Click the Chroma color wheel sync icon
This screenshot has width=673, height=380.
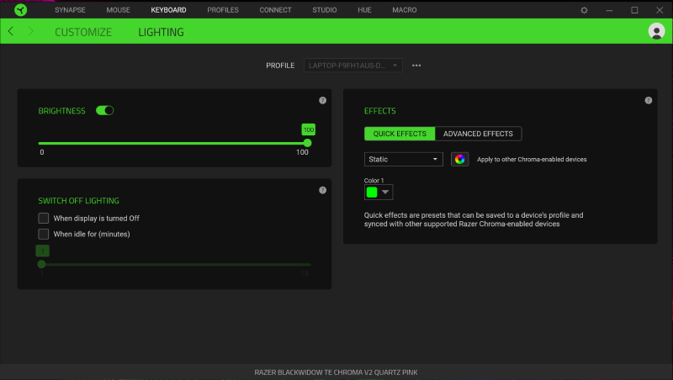click(459, 159)
